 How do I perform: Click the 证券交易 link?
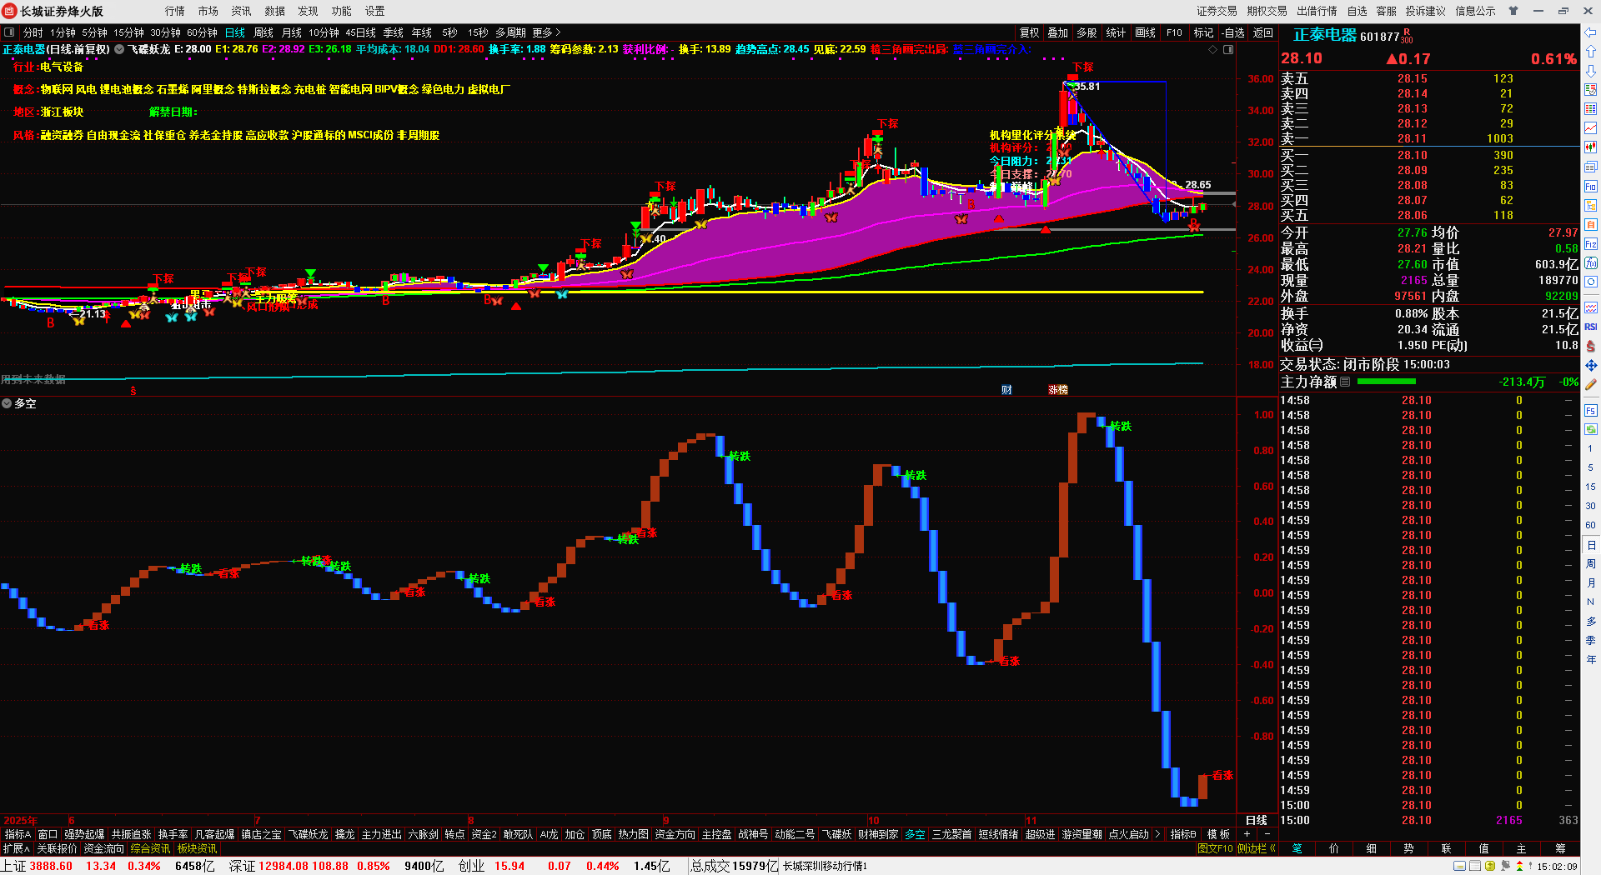1217,11
